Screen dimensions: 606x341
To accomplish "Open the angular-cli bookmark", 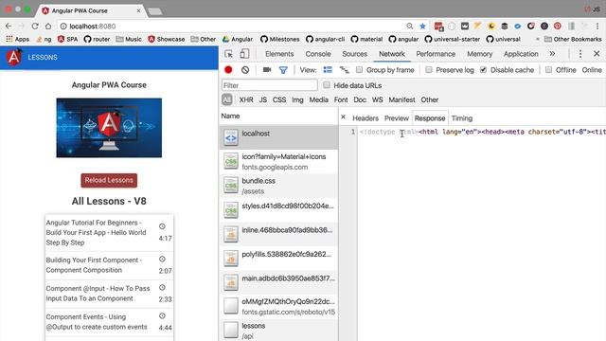I will click(x=325, y=39).
